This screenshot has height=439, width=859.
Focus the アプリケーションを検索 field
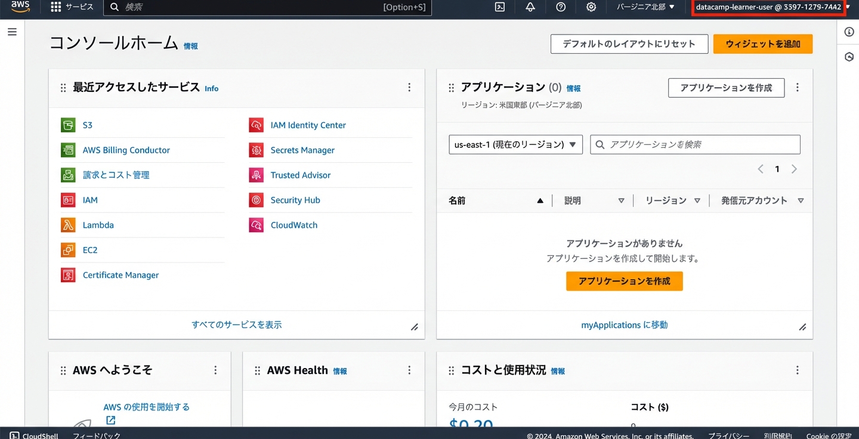coord(695,144)
